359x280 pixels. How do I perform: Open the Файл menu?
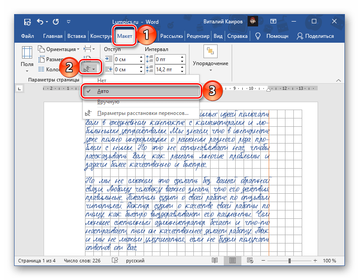(27, 36)
